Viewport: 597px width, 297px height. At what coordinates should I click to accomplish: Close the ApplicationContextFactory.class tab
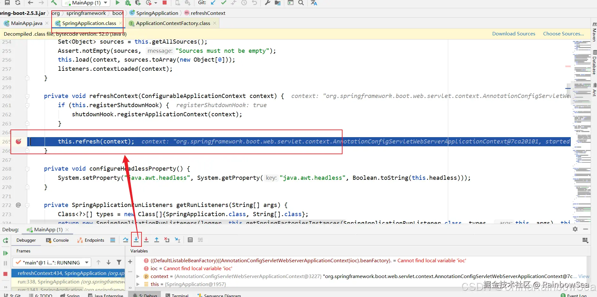215,23
